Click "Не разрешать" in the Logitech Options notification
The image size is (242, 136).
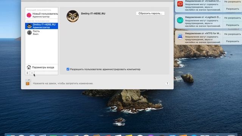(x=233, y=18)
